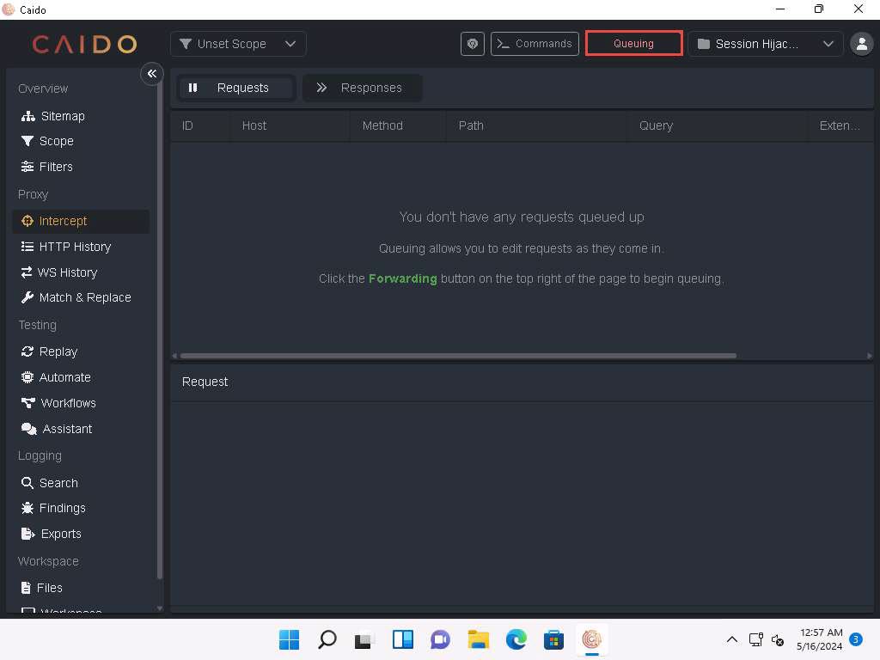Click the Sitemap icon in sidebar

click(27, 116)
